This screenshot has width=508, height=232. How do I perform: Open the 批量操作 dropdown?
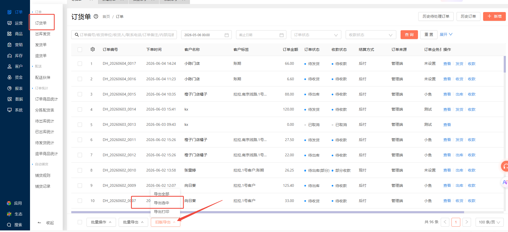[101, 222]
